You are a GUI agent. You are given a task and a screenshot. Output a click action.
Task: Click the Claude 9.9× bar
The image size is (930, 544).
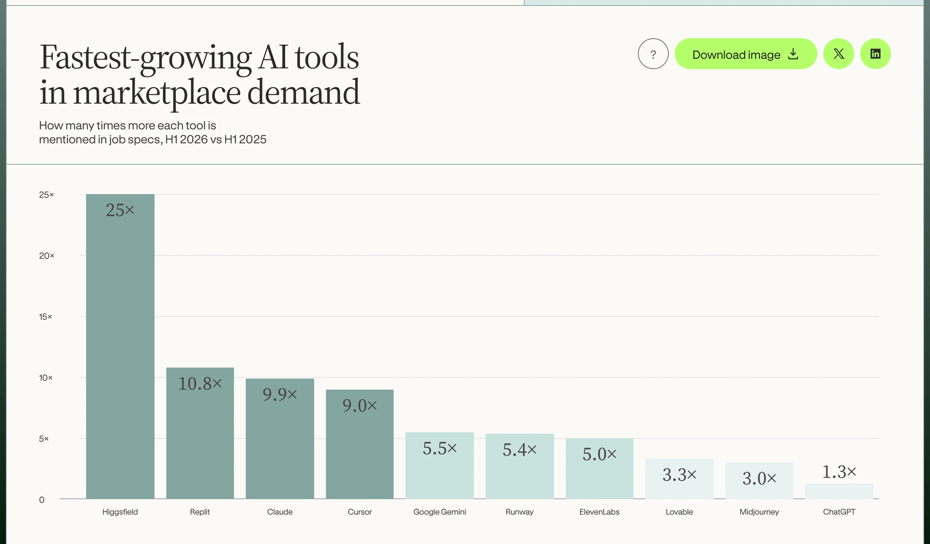tap(280, 439)
